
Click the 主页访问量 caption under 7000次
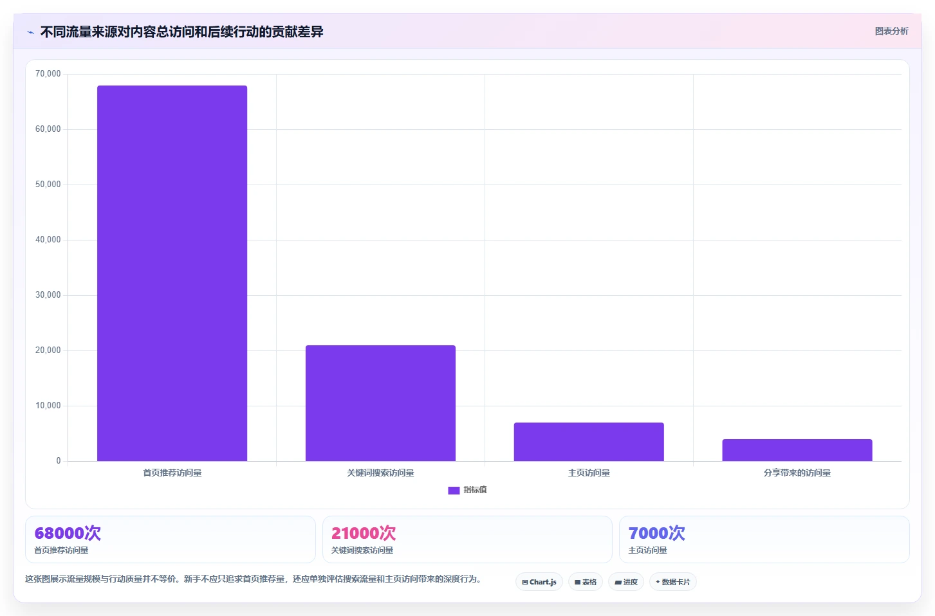pos(647,550)
